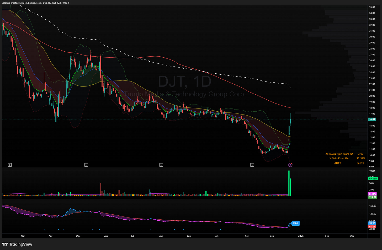Click the 18.00 price axis label

[x=372, y=108]
